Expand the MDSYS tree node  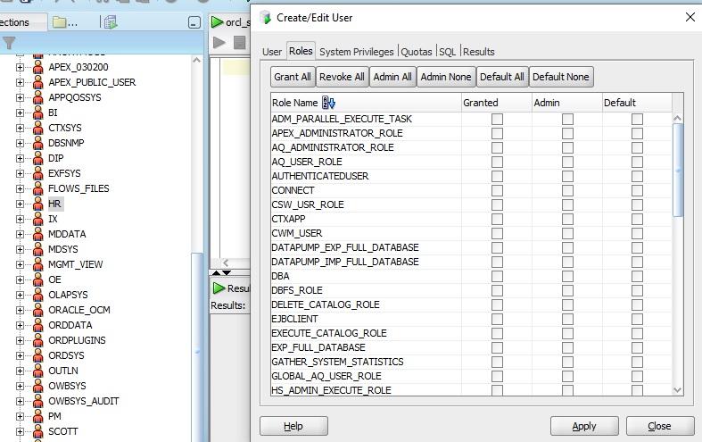pyautogui.click(x=20, y=249)
